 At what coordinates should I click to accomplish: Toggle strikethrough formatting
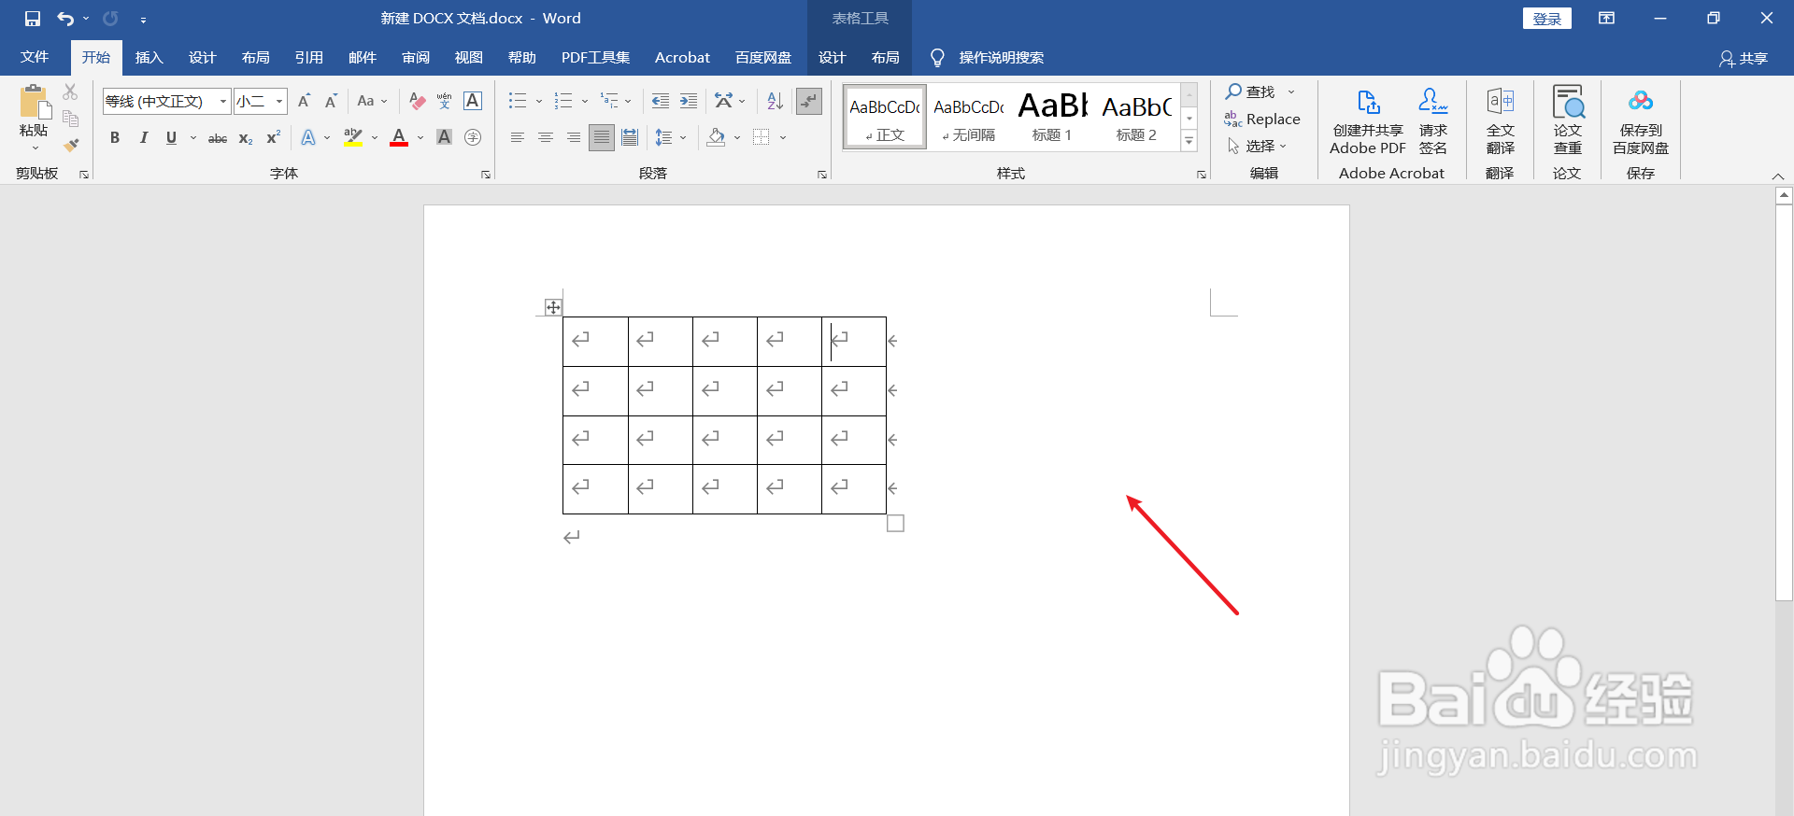[x=217, y=138]
